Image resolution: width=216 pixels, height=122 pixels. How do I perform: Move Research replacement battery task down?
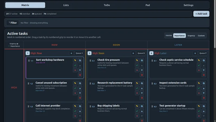[142, 93]
